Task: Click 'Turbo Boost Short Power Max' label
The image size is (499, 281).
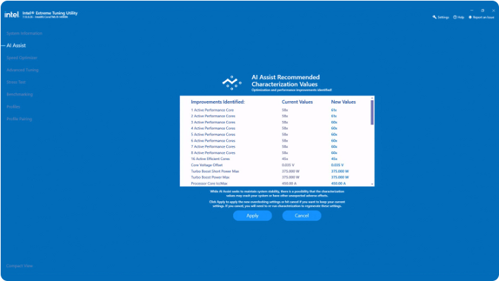Action: pos(215,171)
